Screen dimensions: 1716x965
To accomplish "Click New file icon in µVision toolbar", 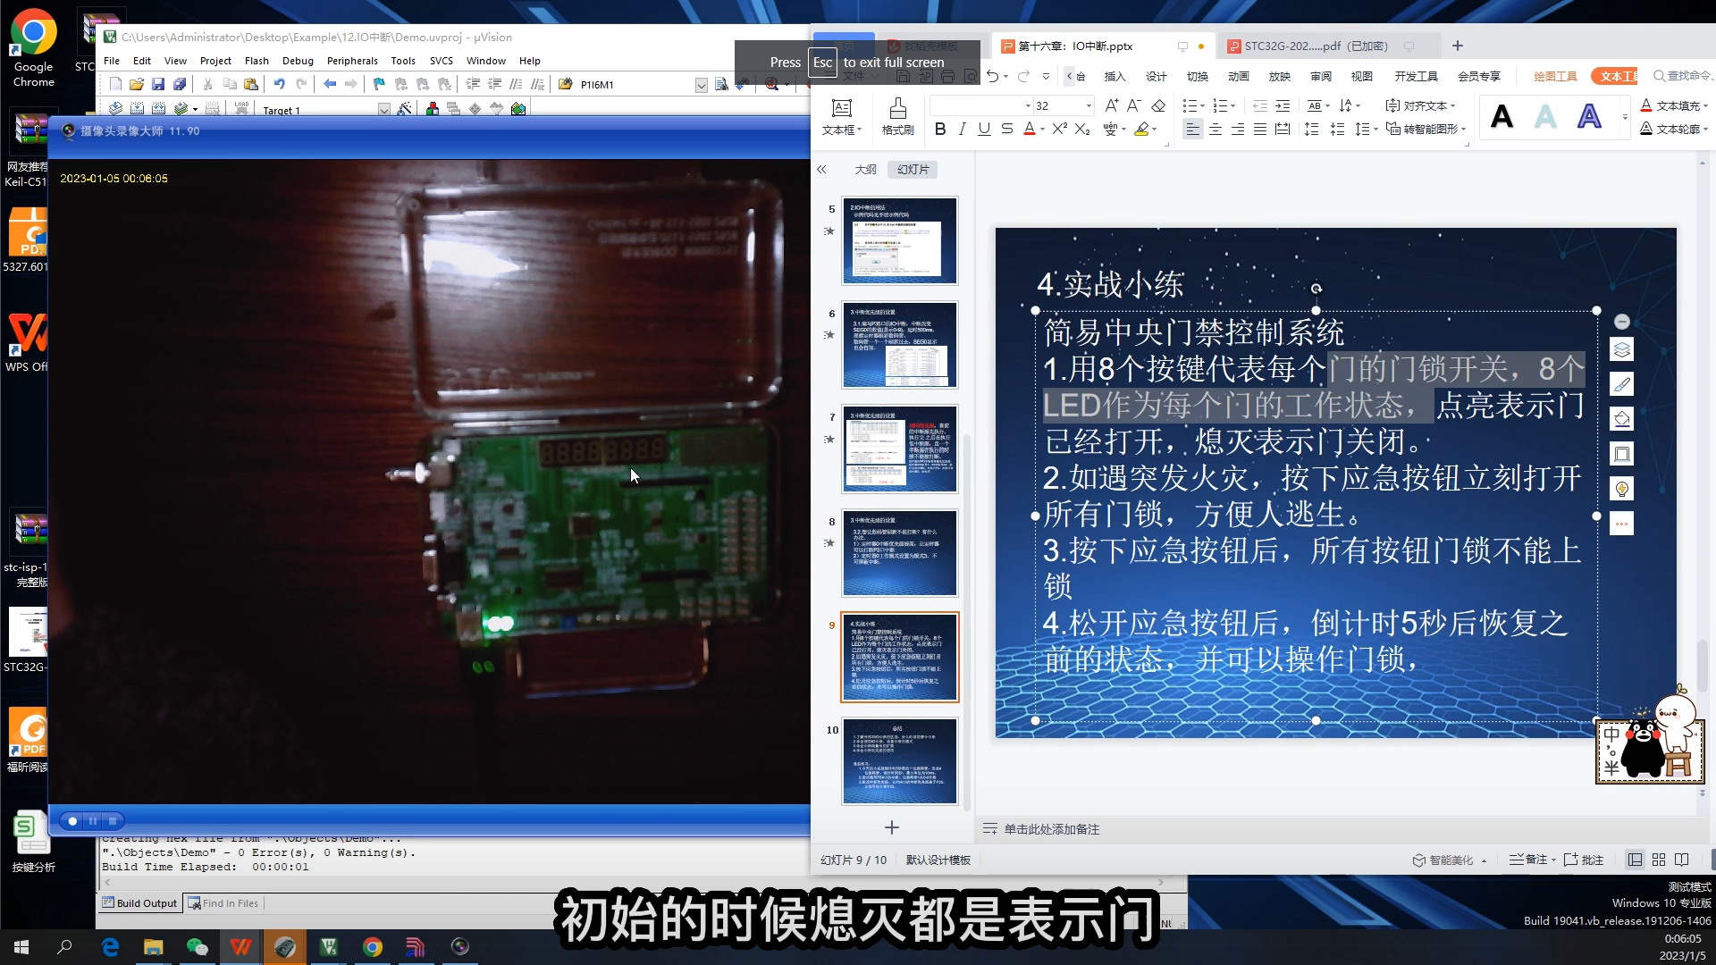I will point(115,84).
